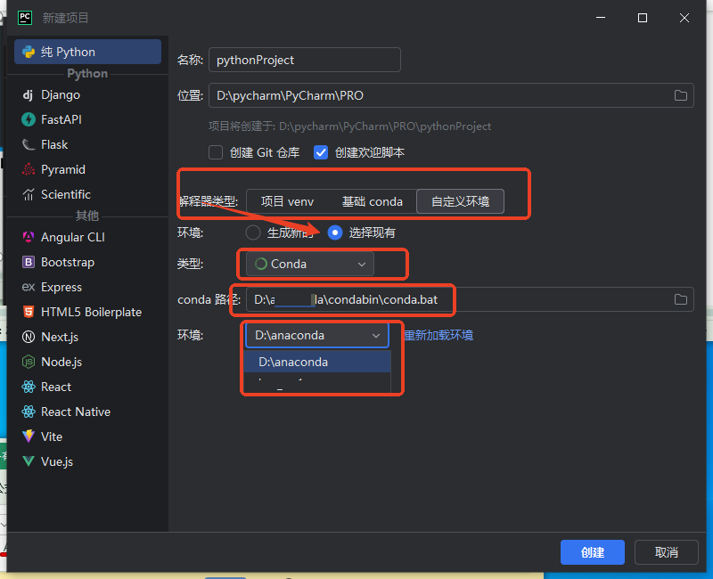Screen dimensions: 713x579
Task: Click the Vite project icon
Action: 29,436
